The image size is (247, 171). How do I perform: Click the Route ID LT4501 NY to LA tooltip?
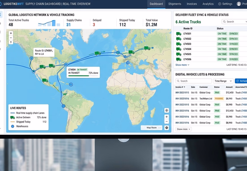[x=44, y=52]
